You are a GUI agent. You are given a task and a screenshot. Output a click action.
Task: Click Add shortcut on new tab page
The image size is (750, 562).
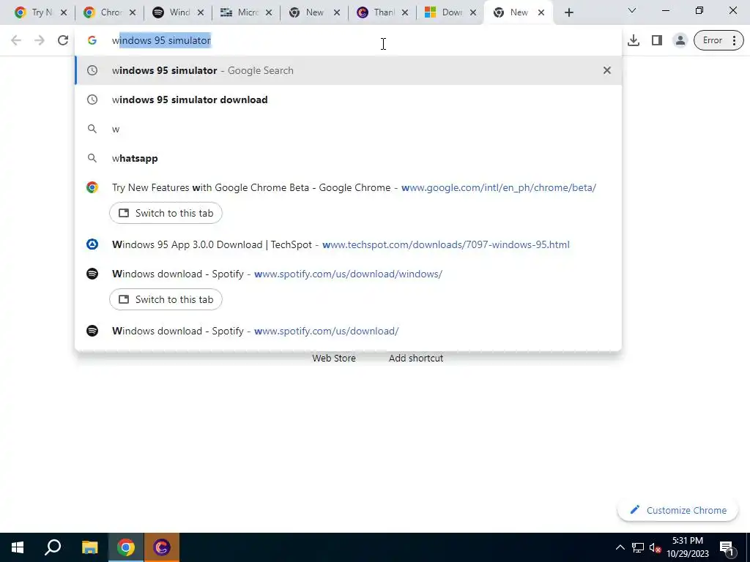(416, 358)
